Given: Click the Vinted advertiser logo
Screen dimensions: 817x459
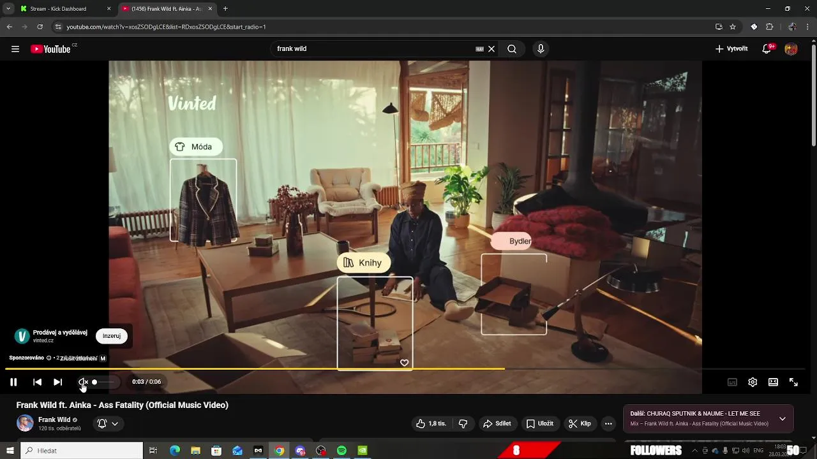Looking at the screenshot, I should (x=22, y=336).
